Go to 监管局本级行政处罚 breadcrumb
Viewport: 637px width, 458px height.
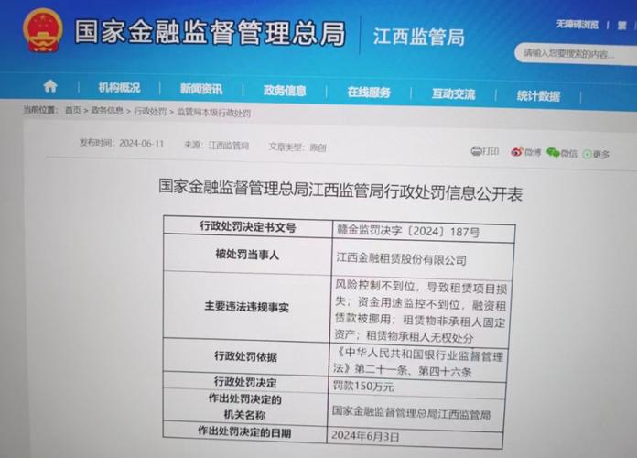pyautogui.click(x=213, y=113)
